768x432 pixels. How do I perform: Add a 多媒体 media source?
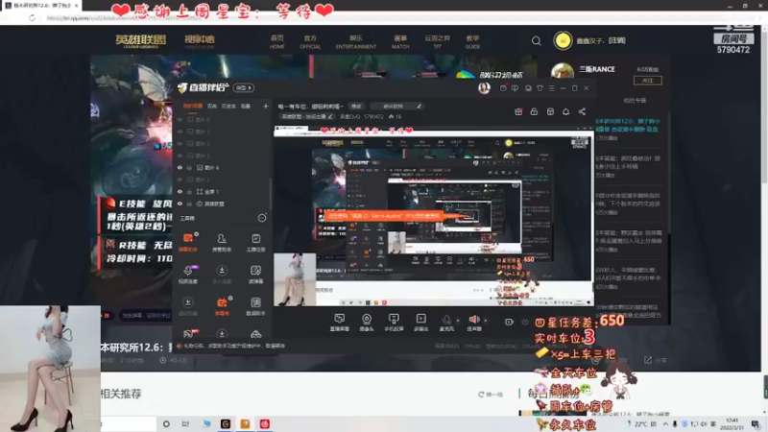(x=420, y=323)
